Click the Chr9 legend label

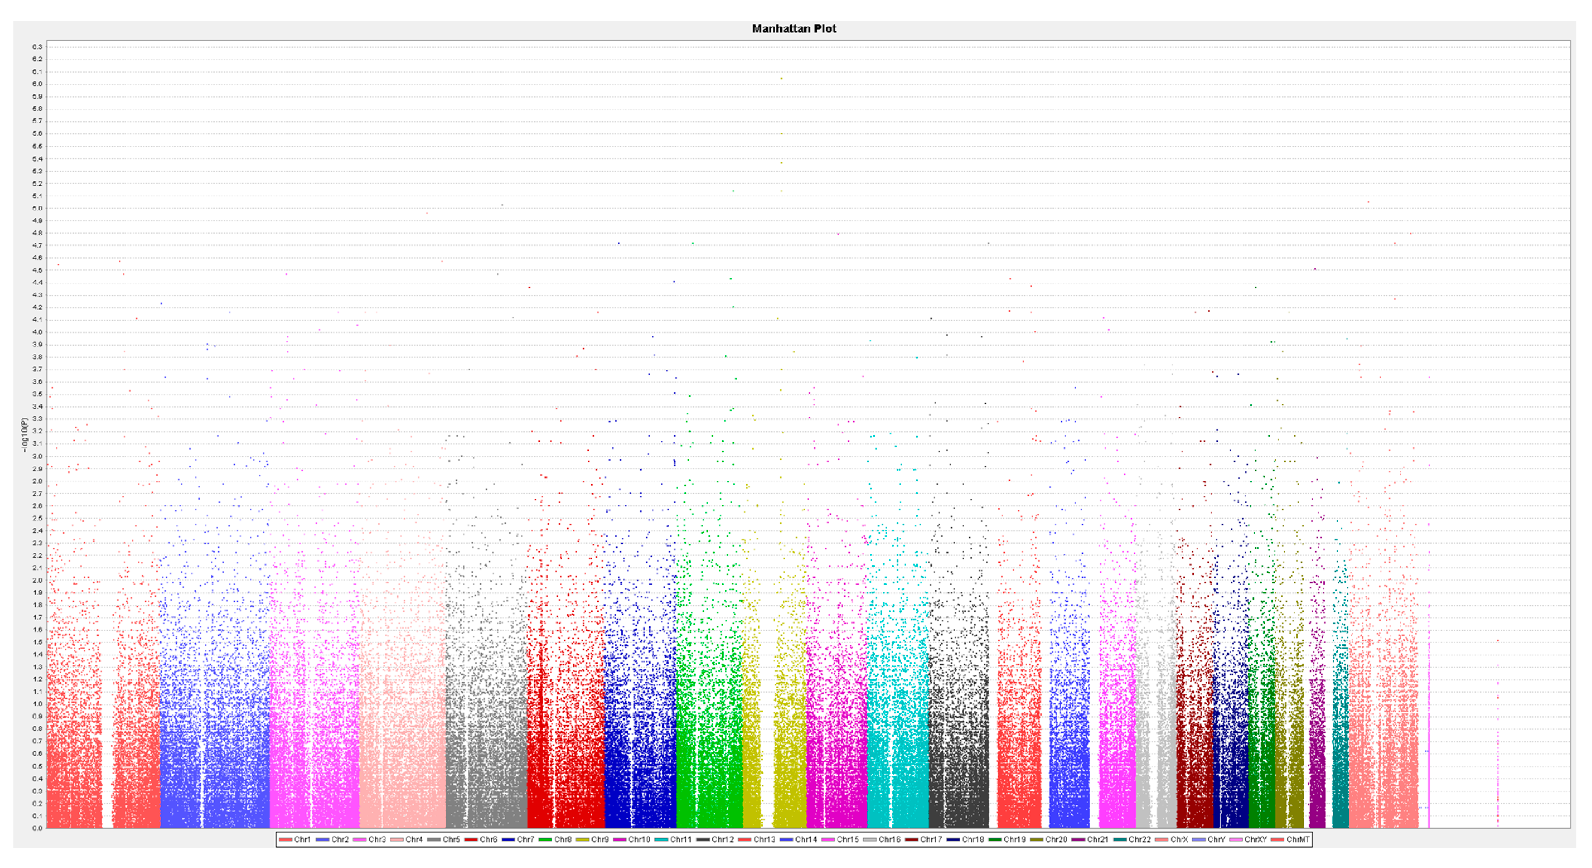click(x=599, y=839)
